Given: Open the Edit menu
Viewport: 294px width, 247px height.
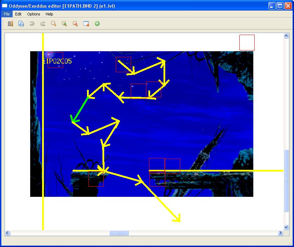Looking at the screenshot, I should pyautogui.click(x=18, y=14).
